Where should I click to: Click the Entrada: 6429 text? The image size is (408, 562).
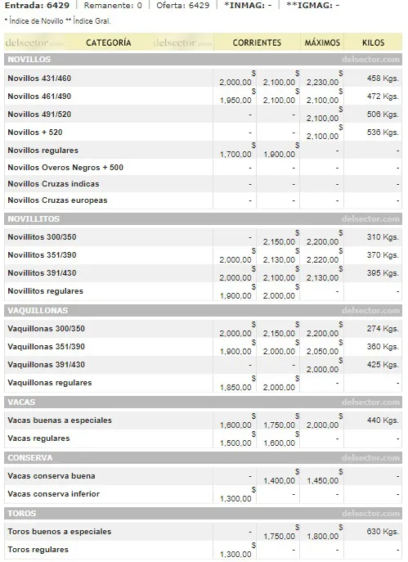pos(37,6)
